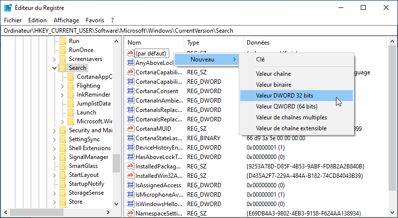
Task: Click the IsMicrophoneAv... value icon
Action: tap(130, 194)
